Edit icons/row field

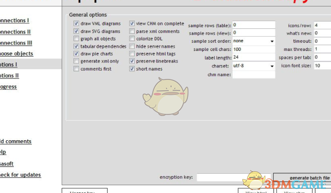322,25
